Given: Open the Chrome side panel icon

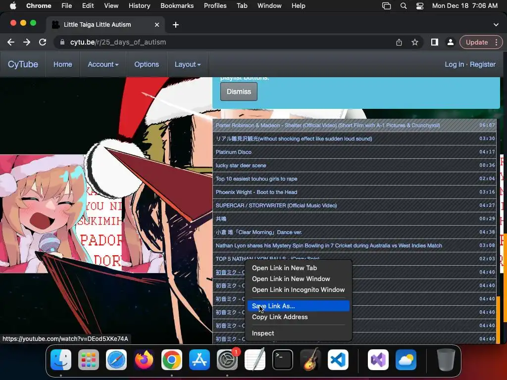Looking at the screenshot, I should pyautogui.click(x=435, y=43).
